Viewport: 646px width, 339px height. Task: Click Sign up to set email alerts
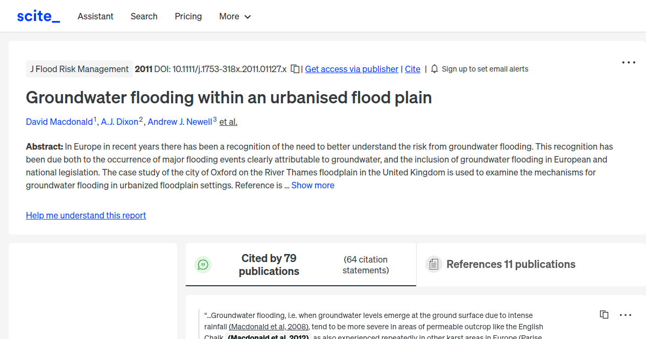coord(485,69)
